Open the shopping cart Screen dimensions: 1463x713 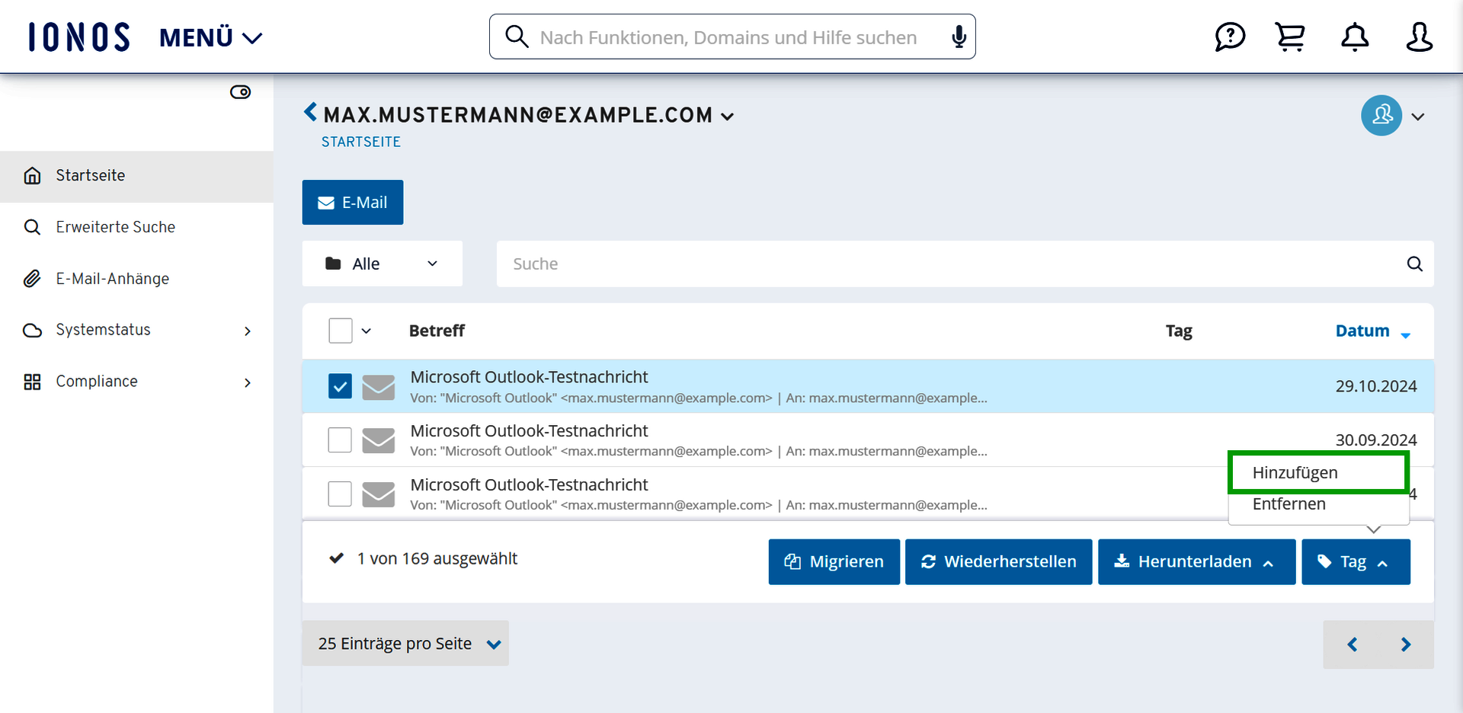(1290, 37)
